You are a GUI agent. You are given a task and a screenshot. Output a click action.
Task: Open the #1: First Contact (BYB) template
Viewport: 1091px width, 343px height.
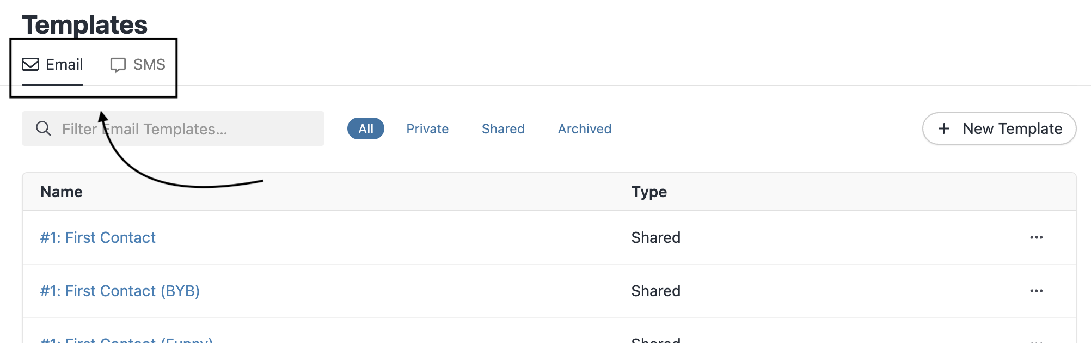click(x=120, y=291)
